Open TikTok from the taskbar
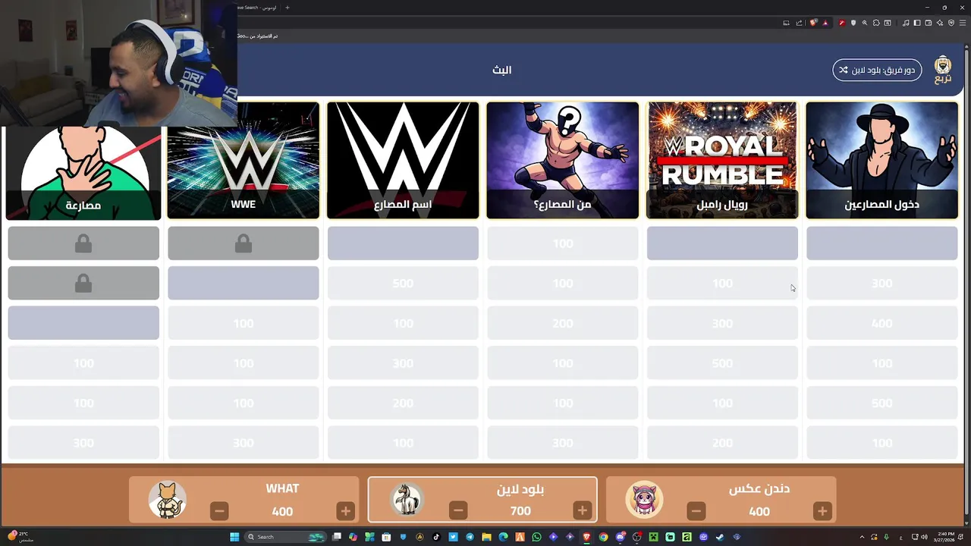971x546 pixels. [x=437, y=537]
